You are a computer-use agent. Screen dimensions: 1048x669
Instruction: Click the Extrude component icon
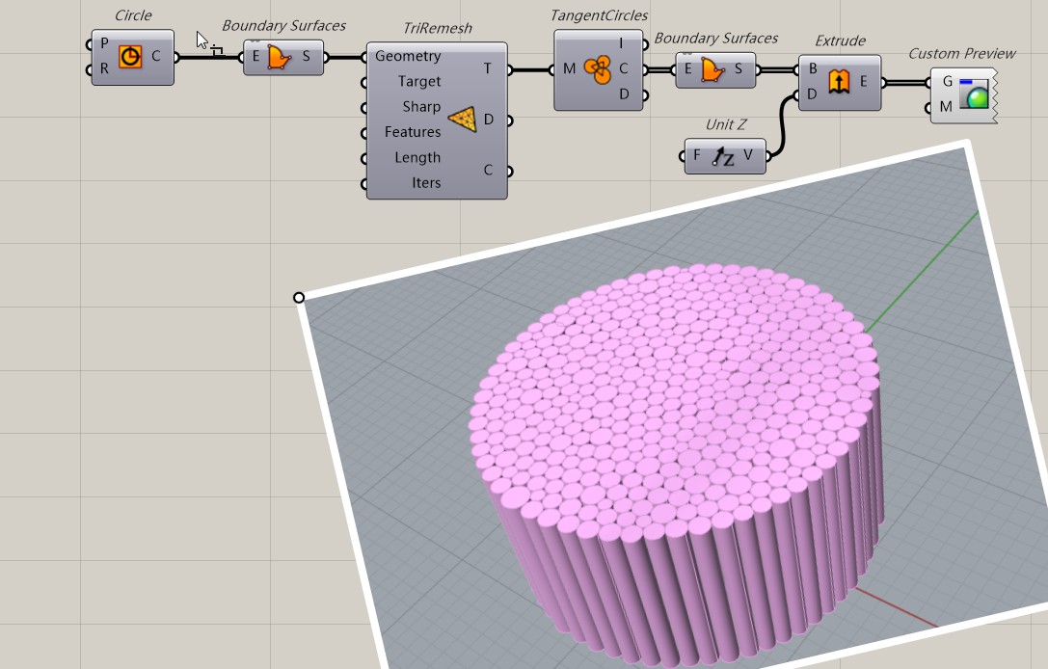[x=839, y=82]
